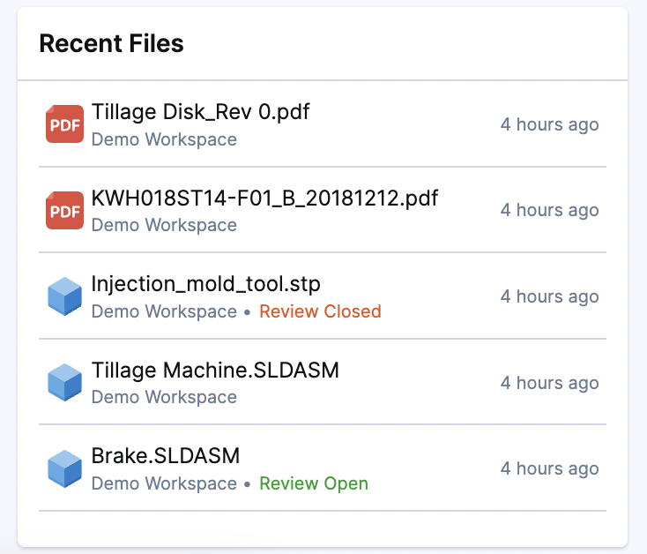Click the cube icon next to Tillage Machine.SLDASM
The image size is (647, 554).
click(64, 382)
